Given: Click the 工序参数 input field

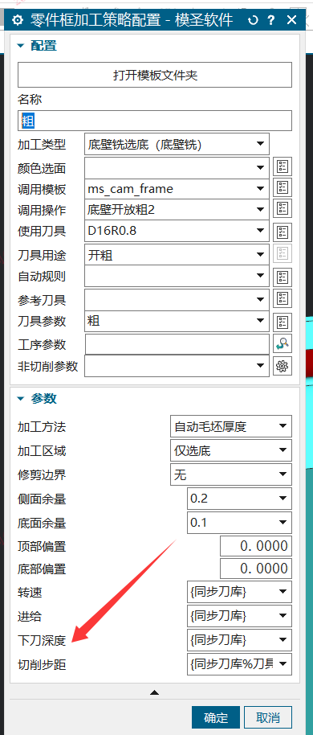Looking at the screenshot, I should click(177, 344).
